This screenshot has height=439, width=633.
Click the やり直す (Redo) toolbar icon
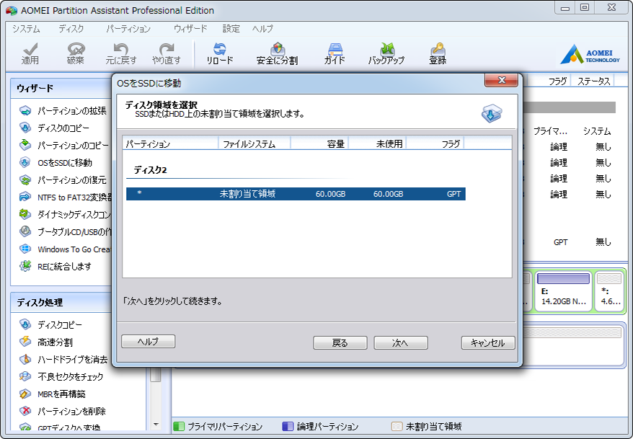[167, 49]
